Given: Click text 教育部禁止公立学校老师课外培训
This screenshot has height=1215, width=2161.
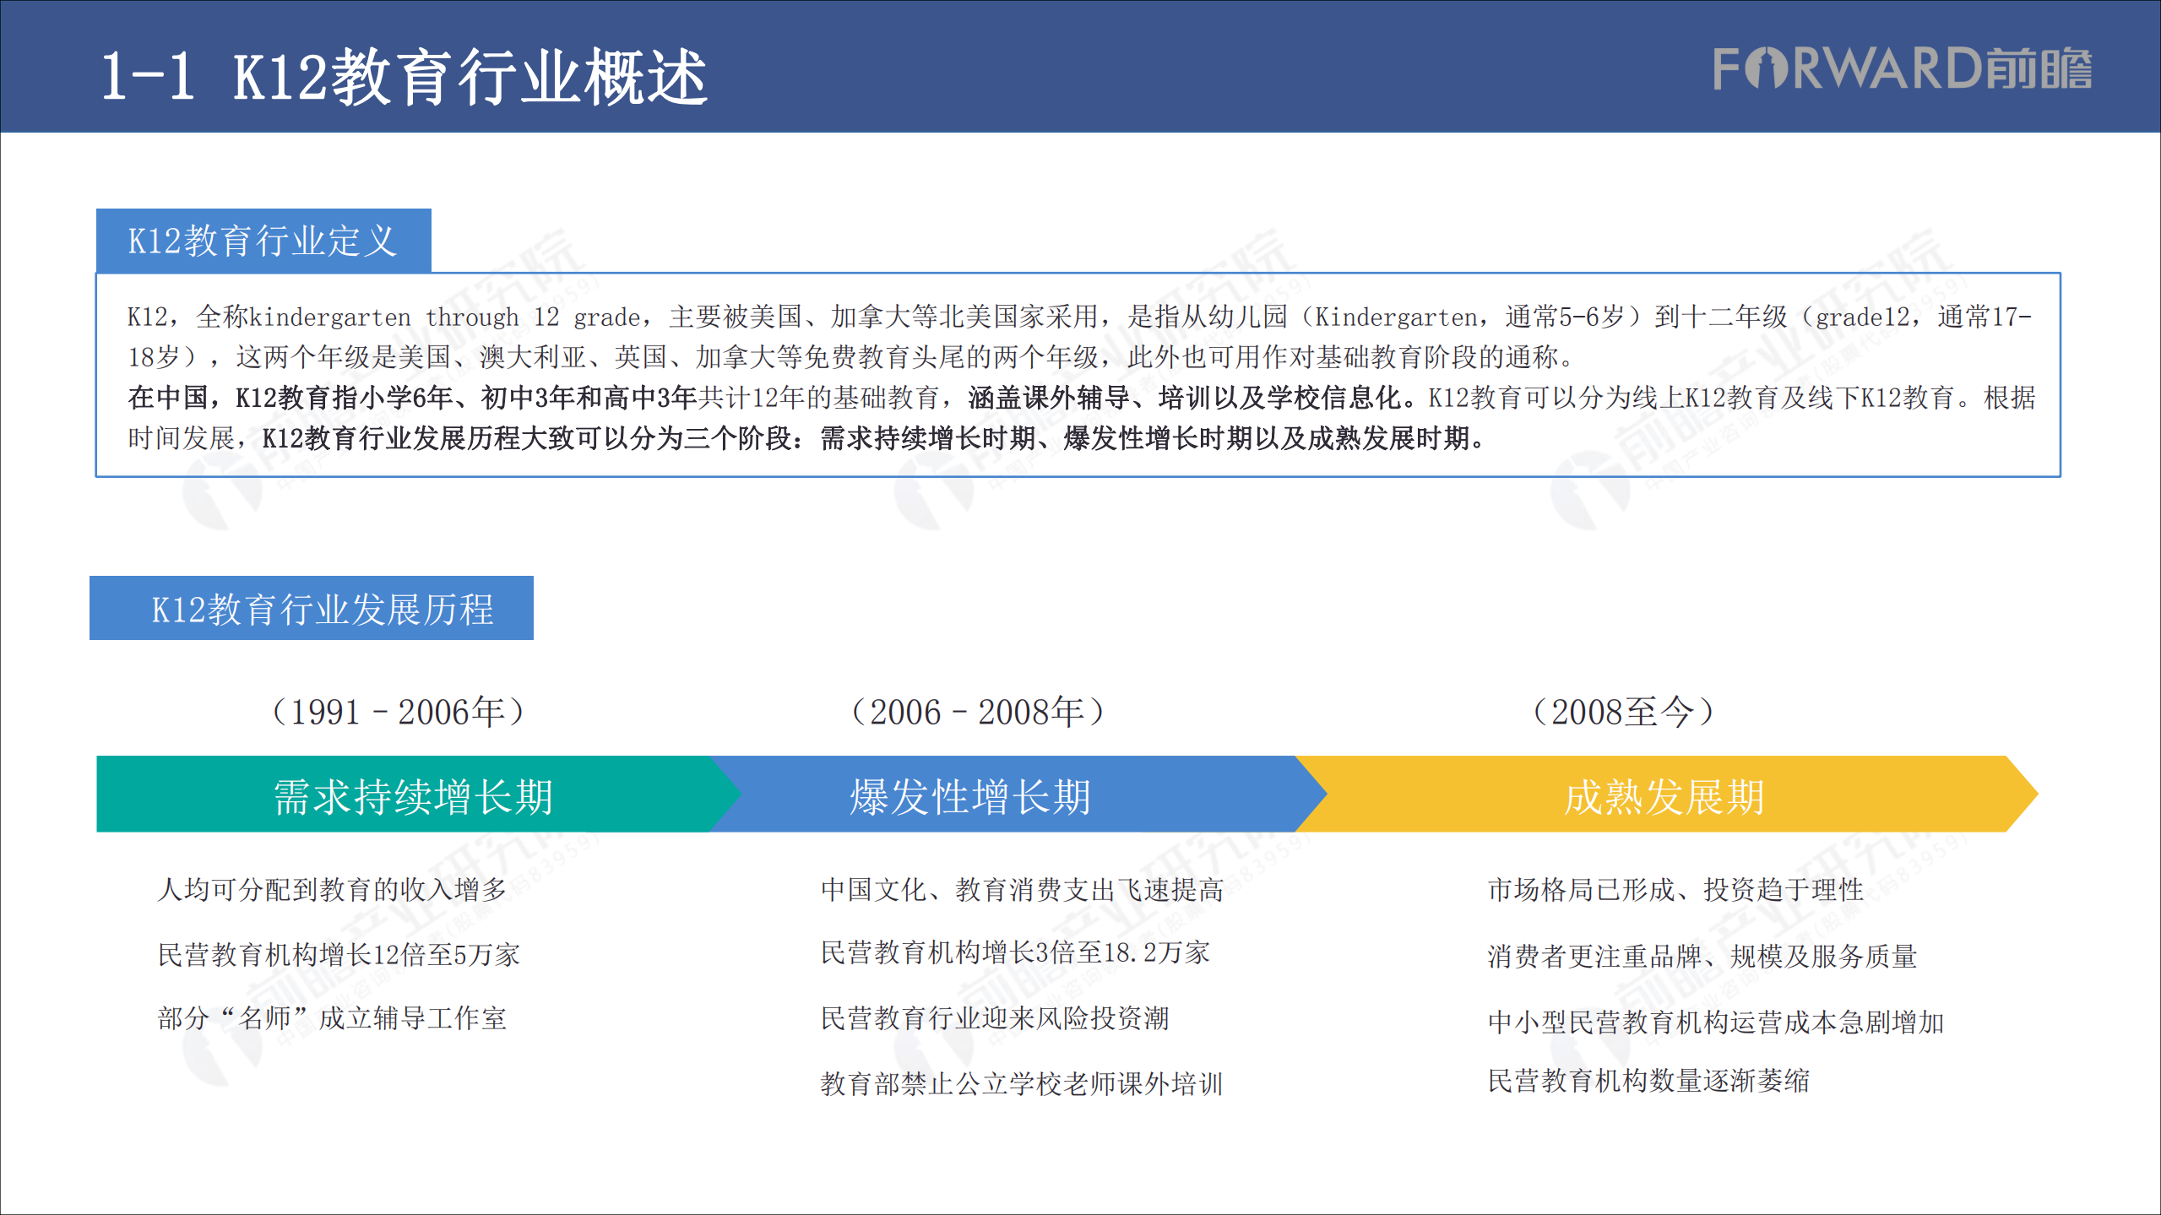Looking at the screenshot, I should point(1022,1084).
